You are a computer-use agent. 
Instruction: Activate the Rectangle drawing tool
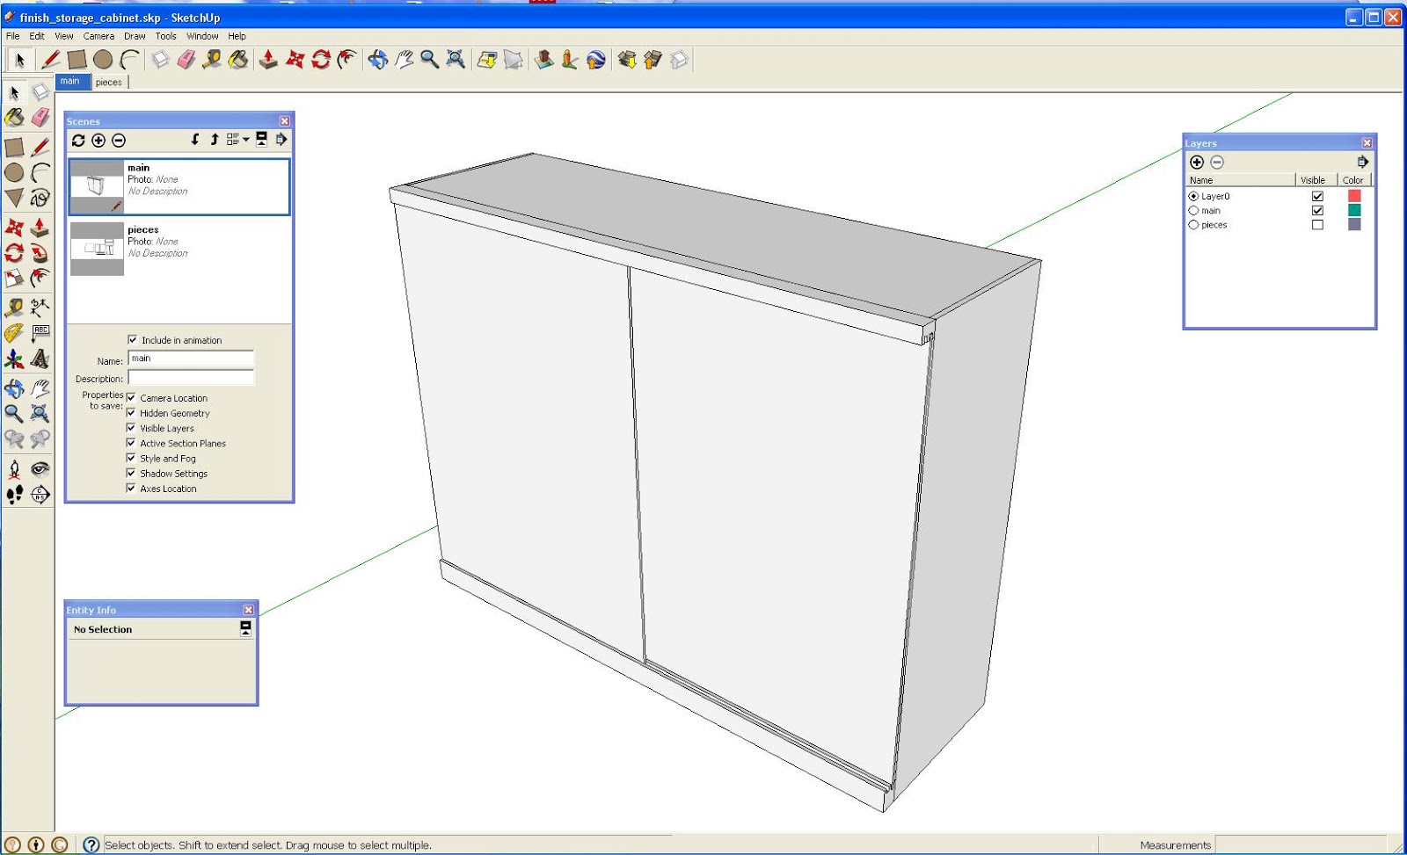[77, 60]
